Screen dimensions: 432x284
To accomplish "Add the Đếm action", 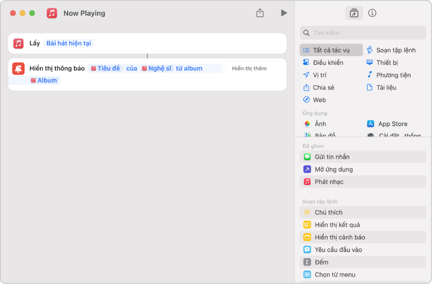I will point(362,262).
